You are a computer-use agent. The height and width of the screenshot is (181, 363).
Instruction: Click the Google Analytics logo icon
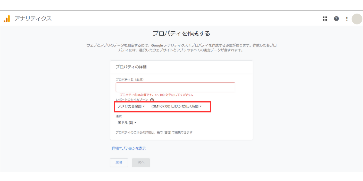click(x=7, y=18)
